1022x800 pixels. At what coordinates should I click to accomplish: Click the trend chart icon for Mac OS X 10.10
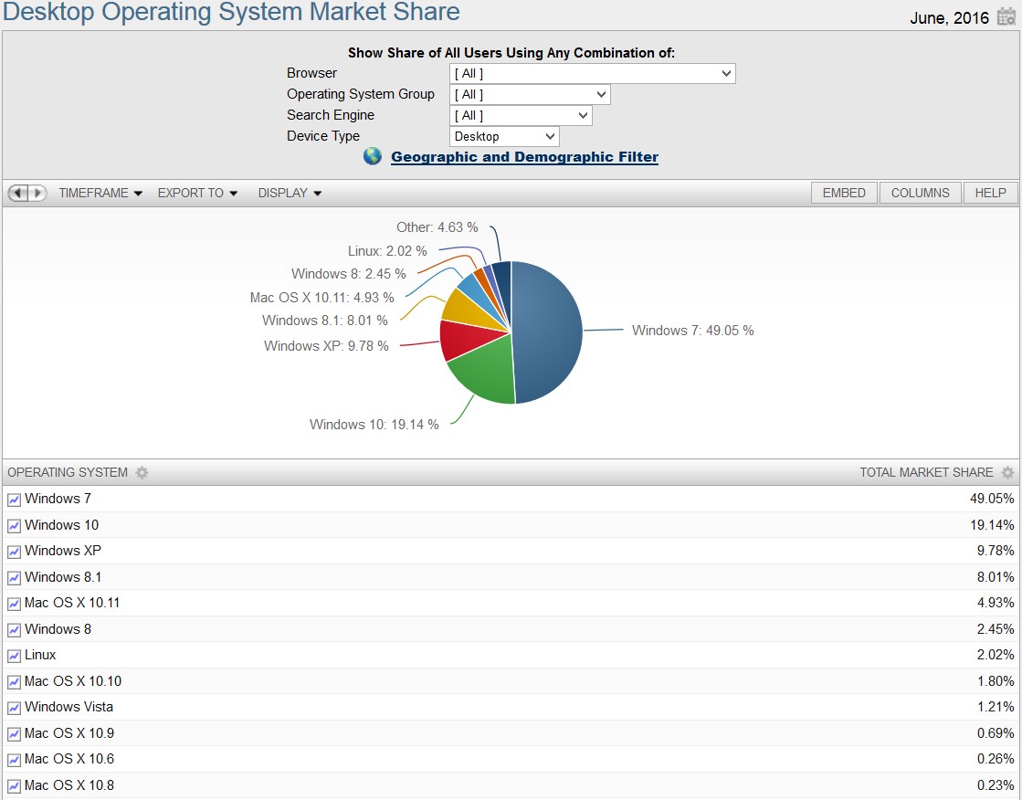click(x=14, y=682)
